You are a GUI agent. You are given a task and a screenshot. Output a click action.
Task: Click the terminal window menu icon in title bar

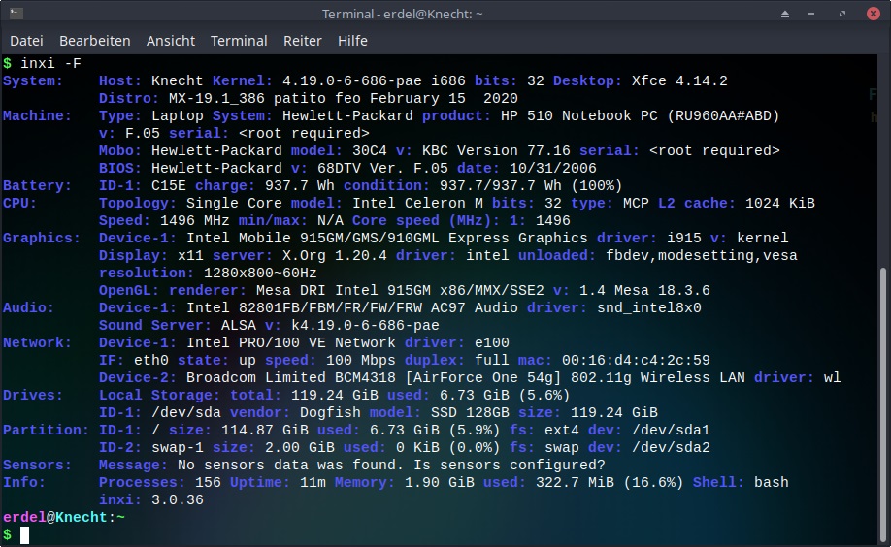coord(14,14)
